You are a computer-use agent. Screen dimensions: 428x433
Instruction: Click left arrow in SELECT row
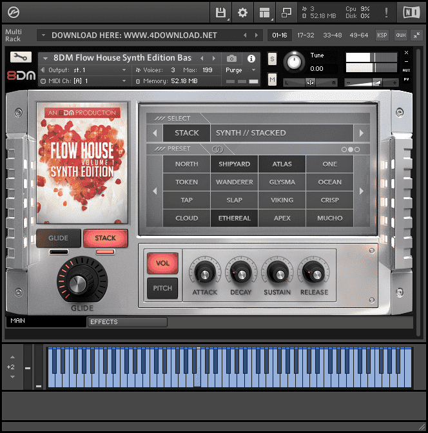(155, 133)
